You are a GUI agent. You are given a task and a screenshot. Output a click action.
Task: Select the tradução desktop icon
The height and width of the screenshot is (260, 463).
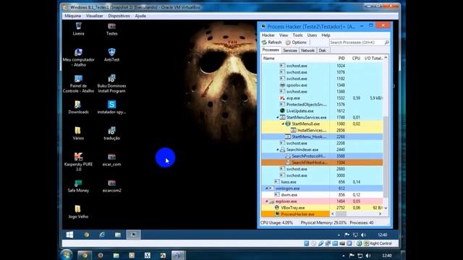pyautogui.click(x=111, y=133)
